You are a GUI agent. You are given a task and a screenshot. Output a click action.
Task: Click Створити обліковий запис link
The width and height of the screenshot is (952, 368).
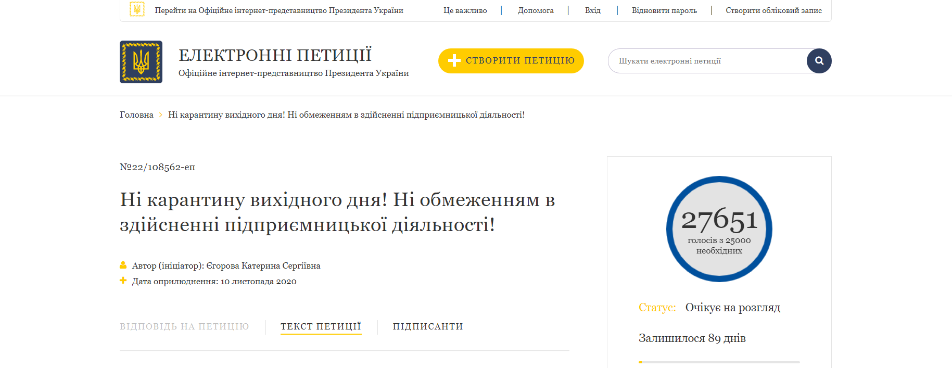coord(773,10)
